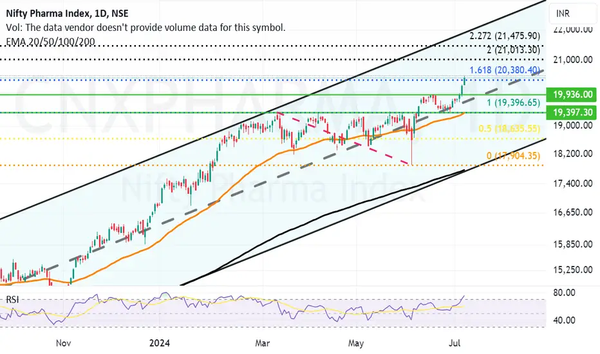Image resolution: width=600 pixels, height=354 pixels.
Task: Click the Mar label on time axis
Action: pyautogui.click(x=263, y=343)
